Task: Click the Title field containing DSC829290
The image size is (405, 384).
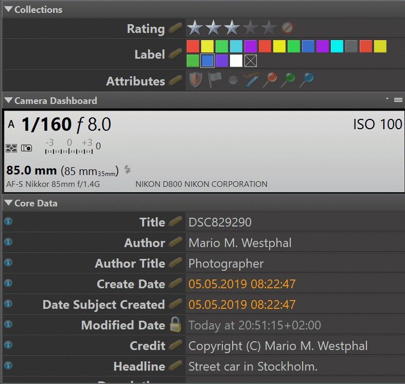Action: pos(295,222)
